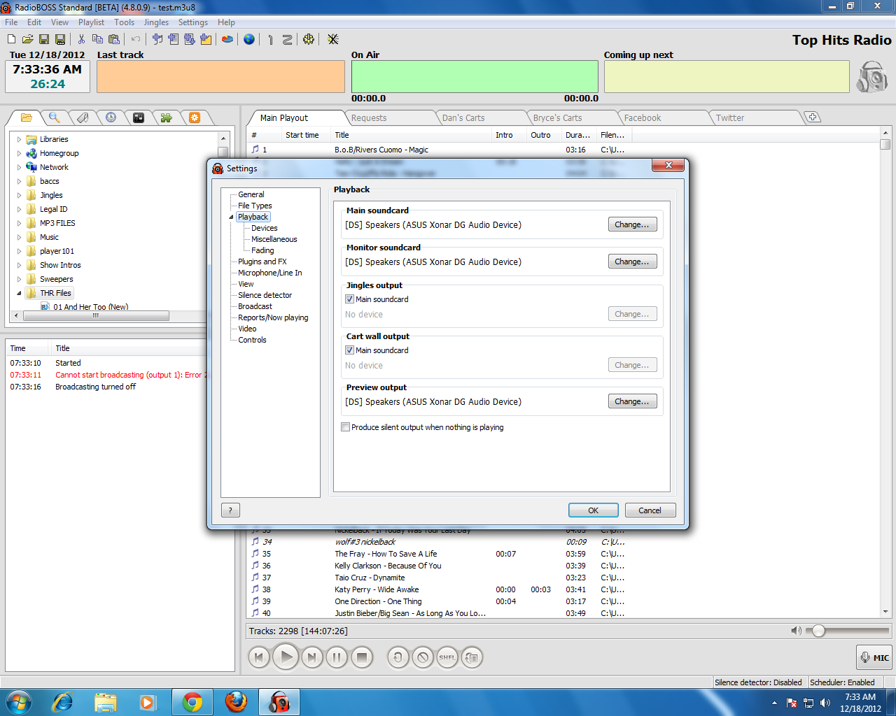This screenshot has width=896, height=716.
Task: Open the Playlist menu
Action: [91, 22]
